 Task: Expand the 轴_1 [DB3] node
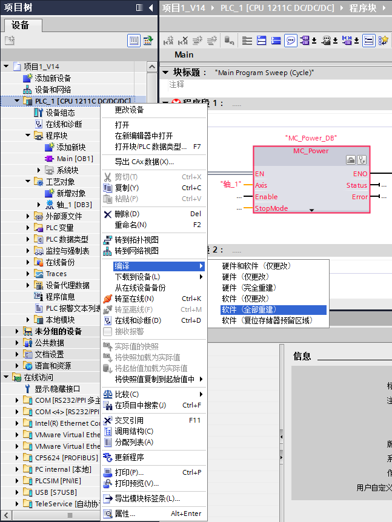[x=39, y=205]
